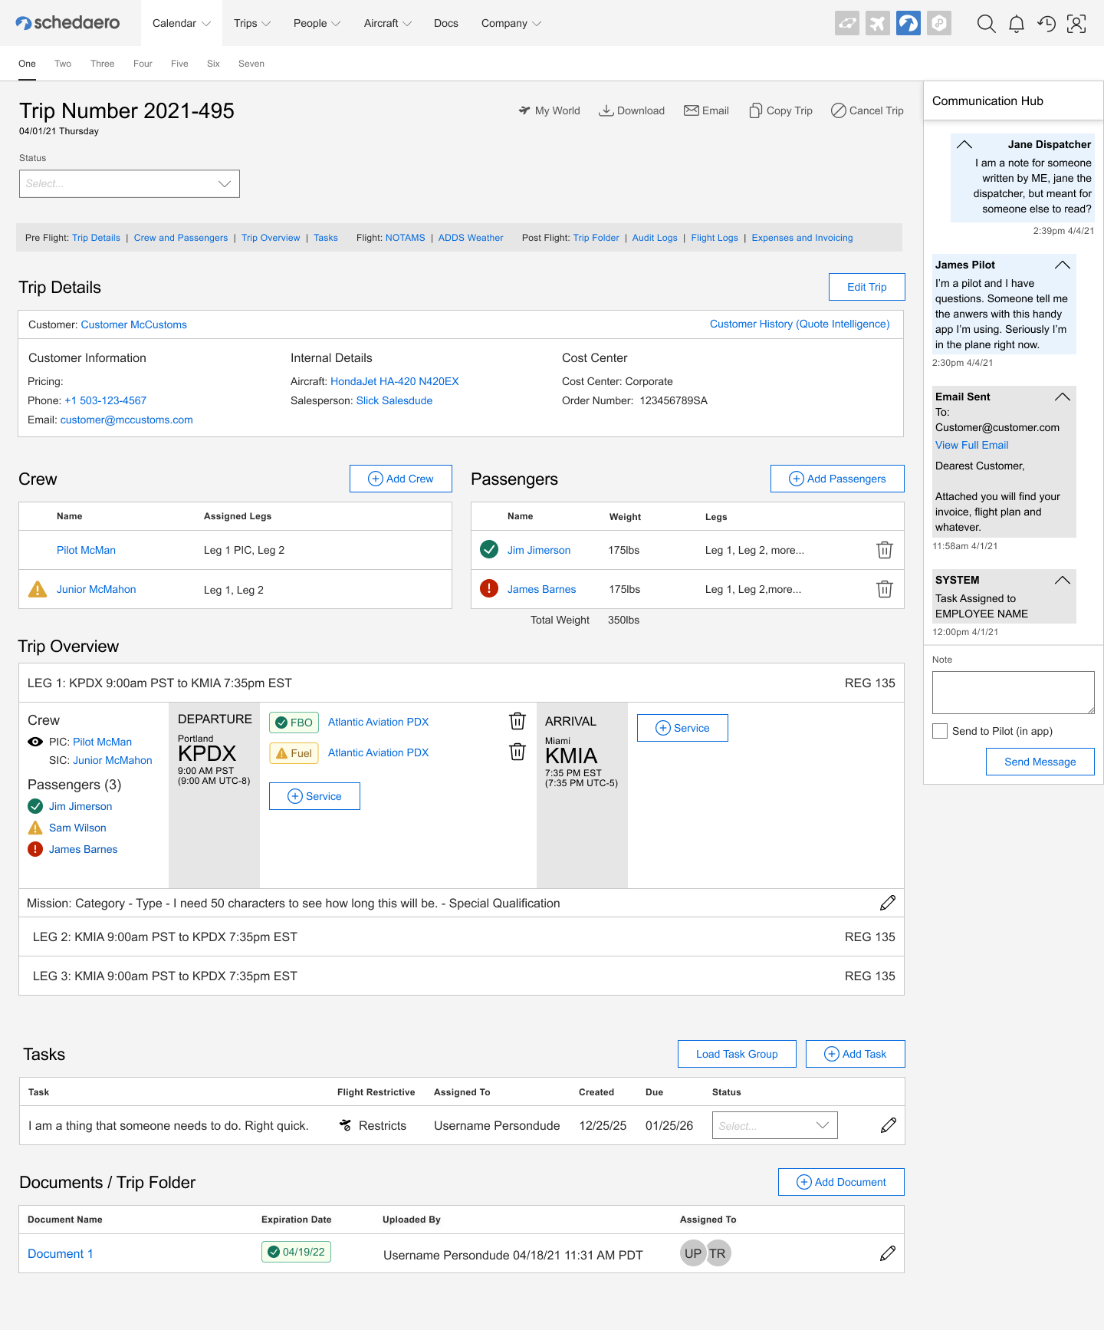Check Send to Pilot checkbox
The width and height of the screenshot is (1104, 1330).
point(940,731)
